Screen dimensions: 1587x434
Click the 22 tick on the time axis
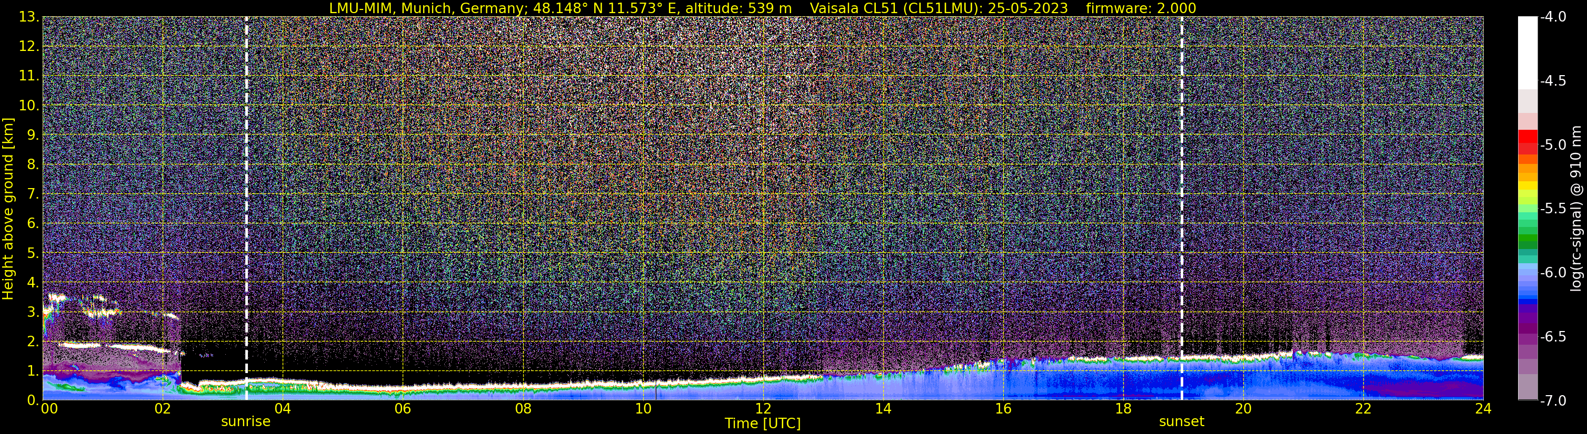click(x=1363, y=408)
